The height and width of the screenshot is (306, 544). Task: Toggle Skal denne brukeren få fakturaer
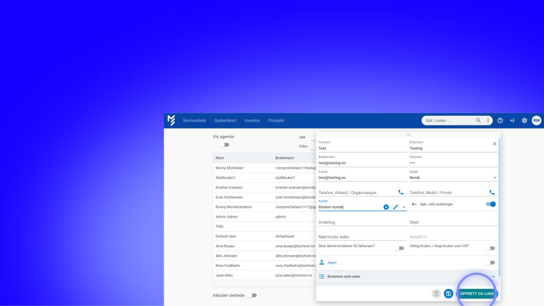click(399, 248)
